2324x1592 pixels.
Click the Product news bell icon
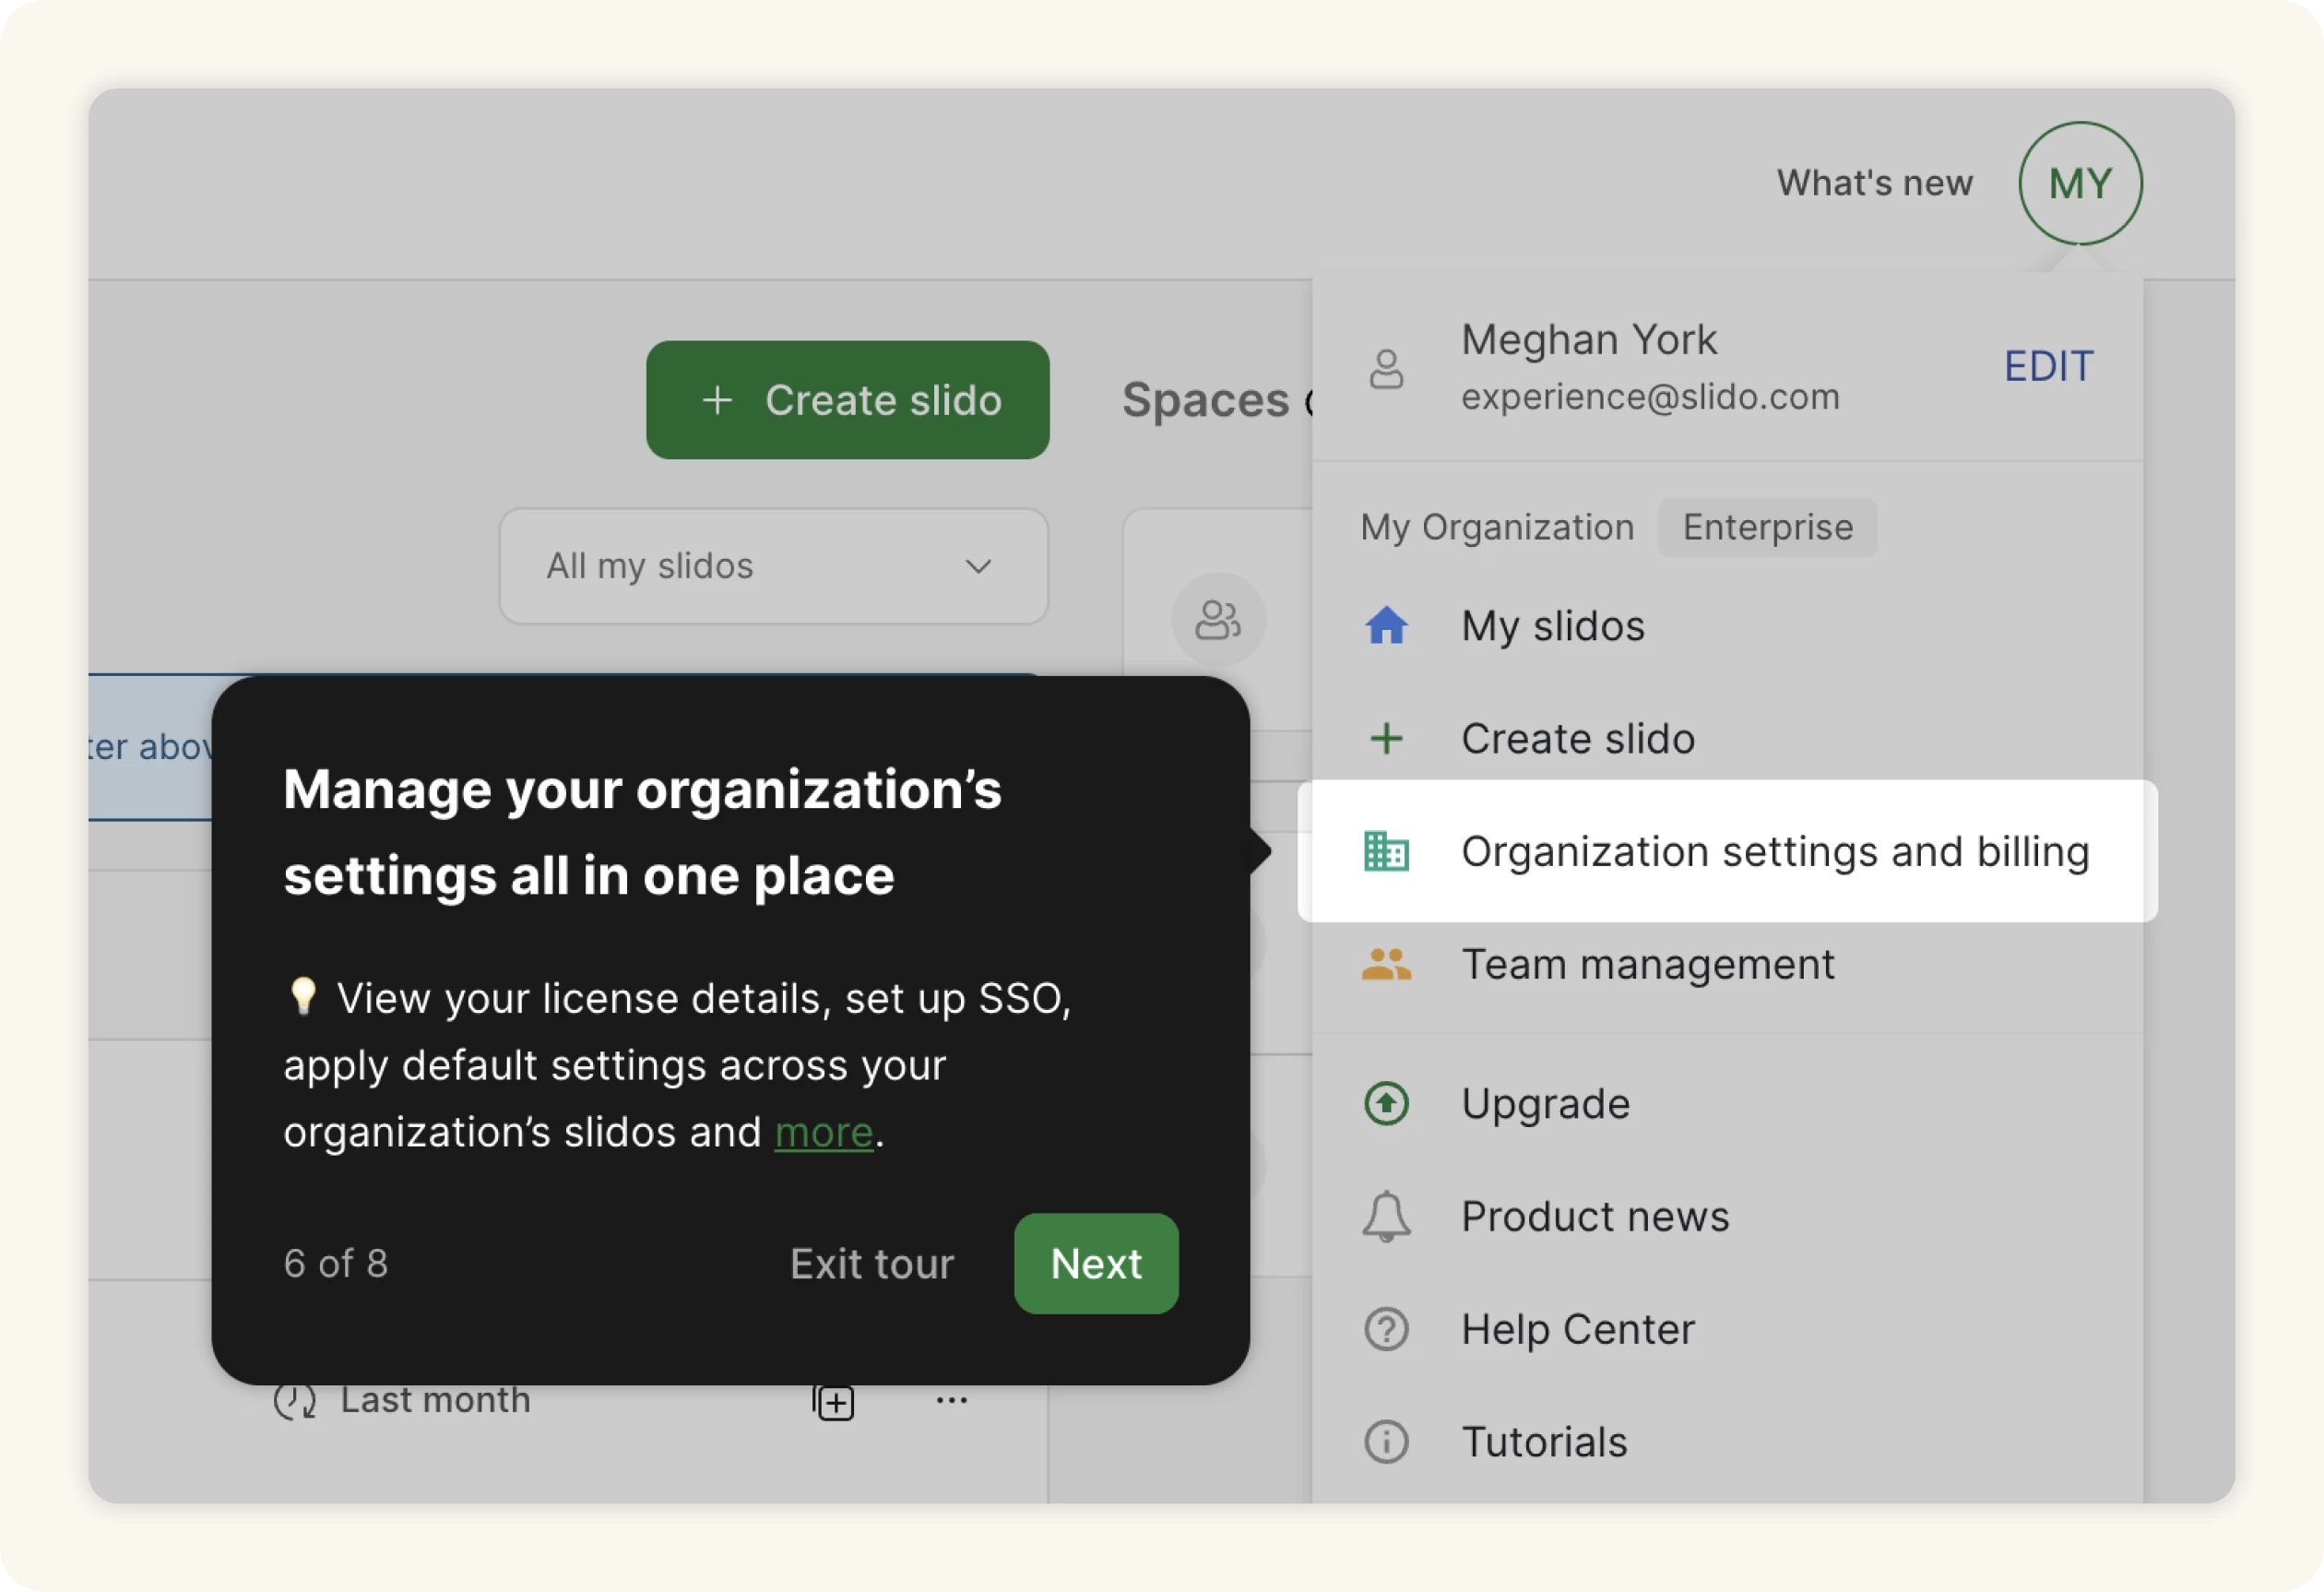[x=1386, y=1217]
